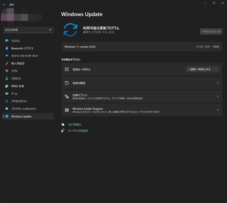227x203 pixels.
Task: Click the Insider Program cat icon
Action: click(67, 110)
